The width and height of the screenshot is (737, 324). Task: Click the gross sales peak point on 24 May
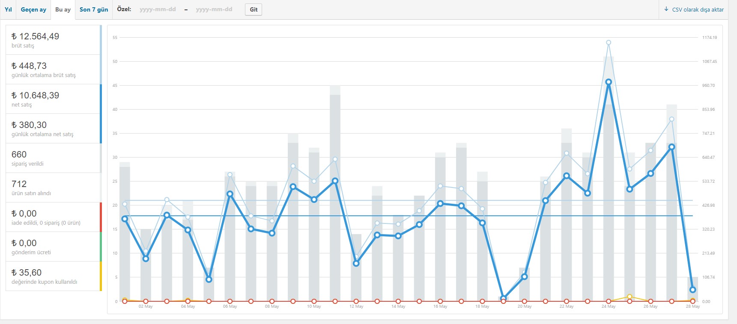tap(609, 42)
